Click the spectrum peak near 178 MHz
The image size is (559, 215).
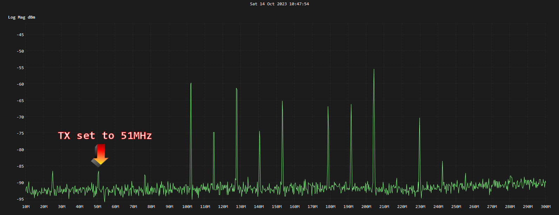click(328, 107)
